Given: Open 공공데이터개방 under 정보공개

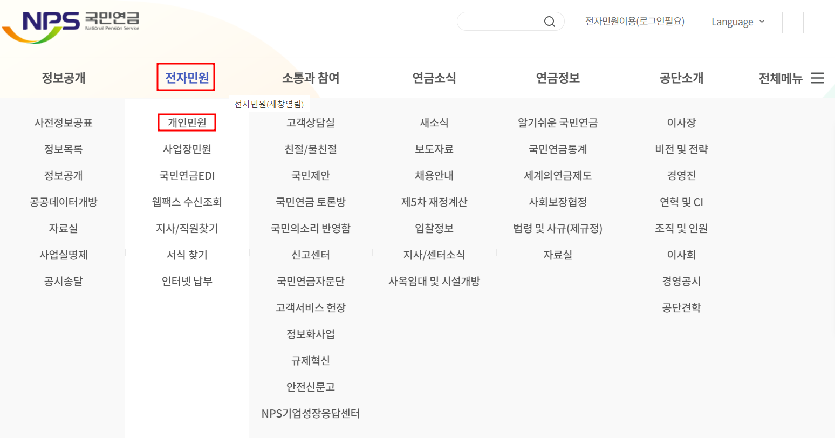Looking at the screenshot, I should tap(63, 202).
